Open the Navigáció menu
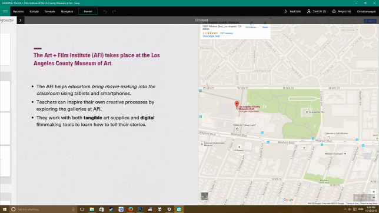 pyautogui.click(x=67, y=11)
